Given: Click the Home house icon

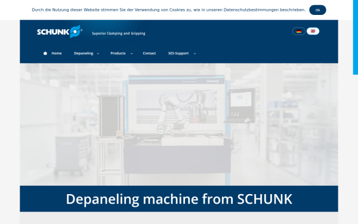Looking at the screenshot, I should coord(45,53).
